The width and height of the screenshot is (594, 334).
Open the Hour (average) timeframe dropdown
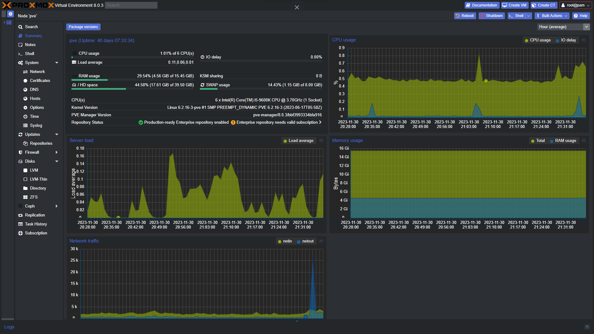tap(586, 27)
